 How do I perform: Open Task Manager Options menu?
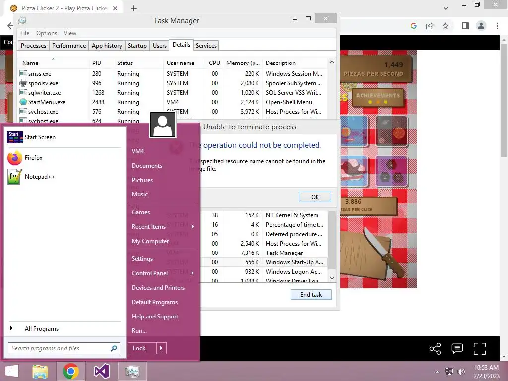coord(46,33)
